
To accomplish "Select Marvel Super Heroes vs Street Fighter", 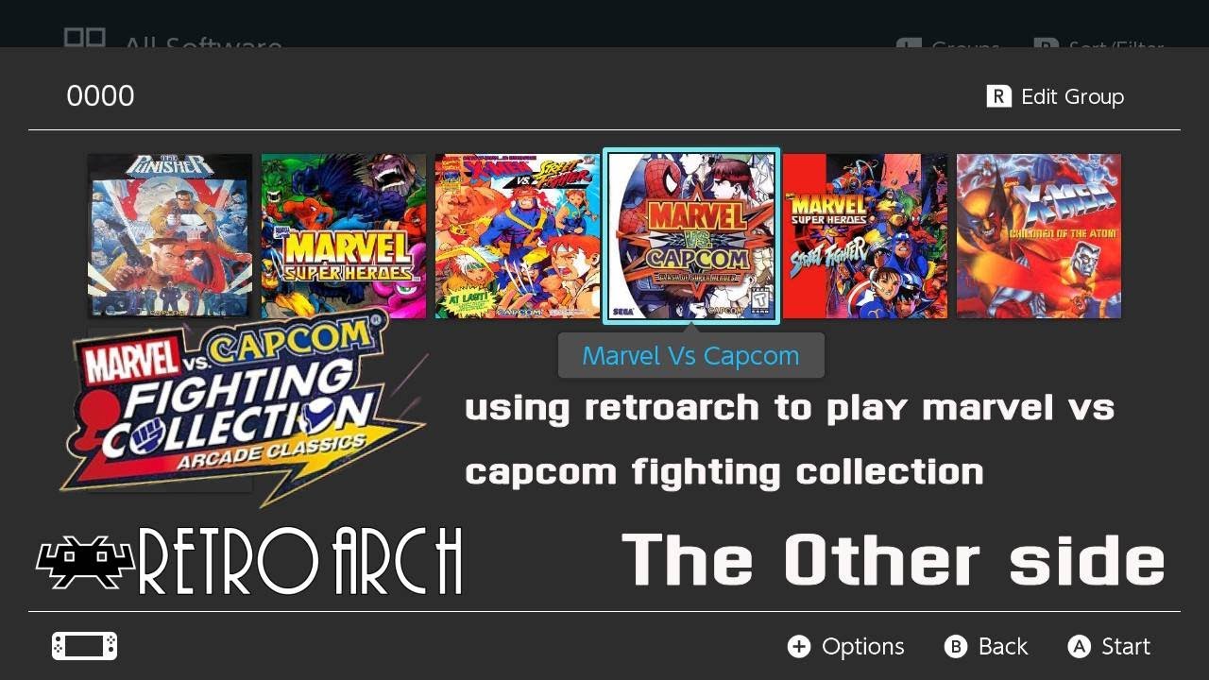I will pyautogui.click(x=865, y=236).
